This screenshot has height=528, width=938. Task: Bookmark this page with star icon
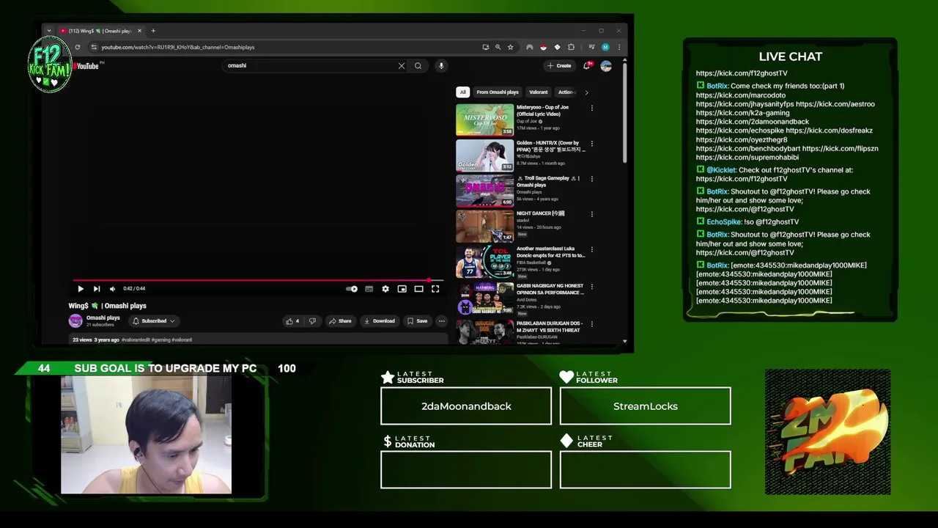coord(511,47)
